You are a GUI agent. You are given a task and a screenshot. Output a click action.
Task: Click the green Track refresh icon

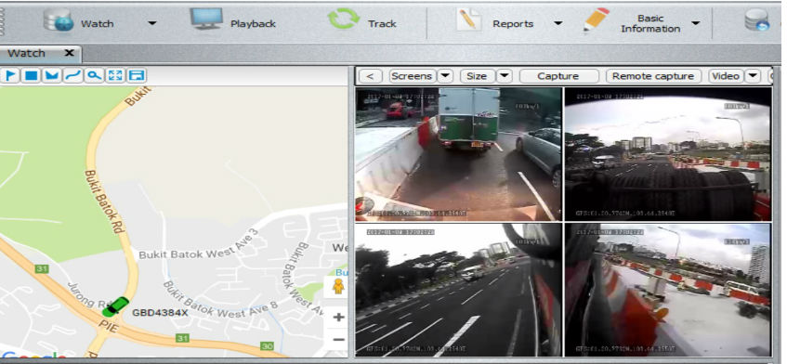(344, 19)
